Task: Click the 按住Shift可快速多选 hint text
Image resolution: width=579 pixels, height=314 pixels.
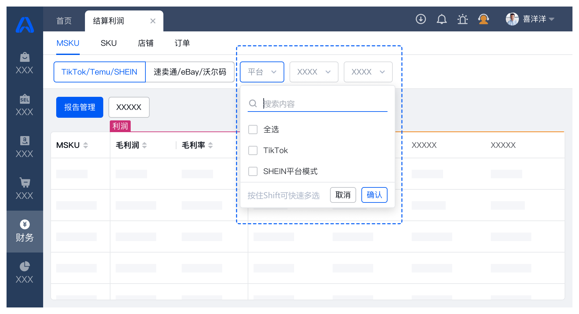Action: pyautogui.click(x=284, y=195)
